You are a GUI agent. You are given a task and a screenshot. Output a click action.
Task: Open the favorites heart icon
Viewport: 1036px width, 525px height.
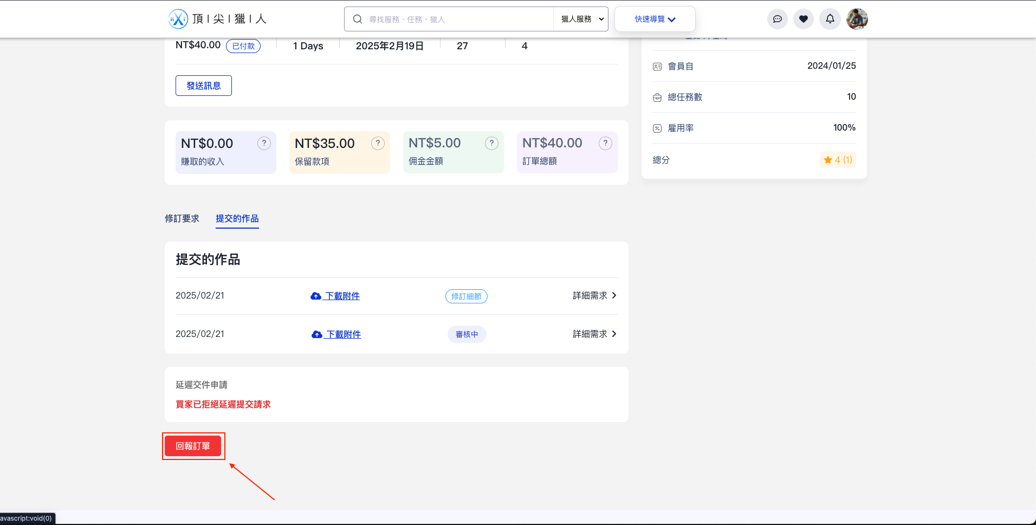[803, 18]
